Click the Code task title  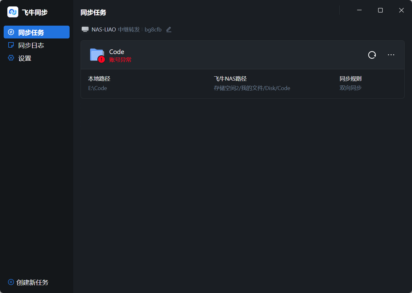tap(117, 52)
